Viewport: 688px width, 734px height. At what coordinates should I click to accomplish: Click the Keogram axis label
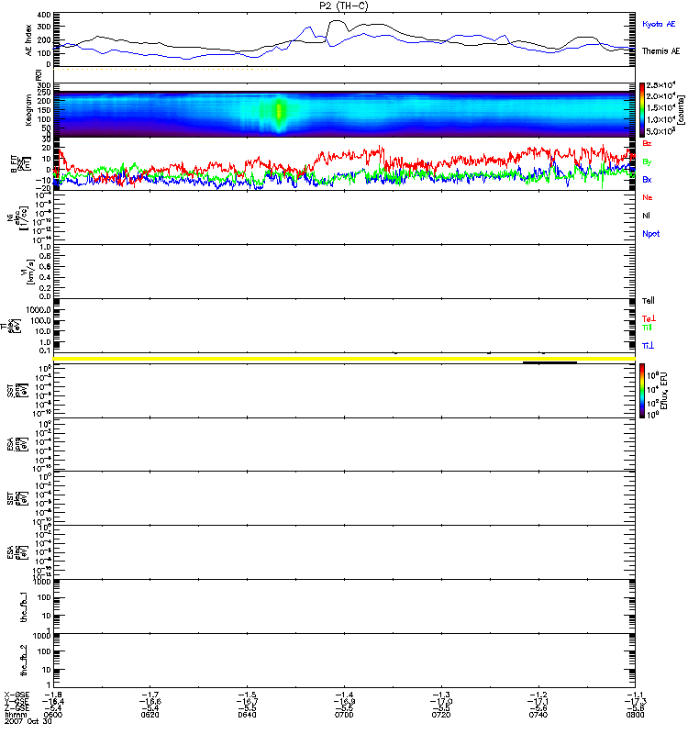[x=28, y=110]
